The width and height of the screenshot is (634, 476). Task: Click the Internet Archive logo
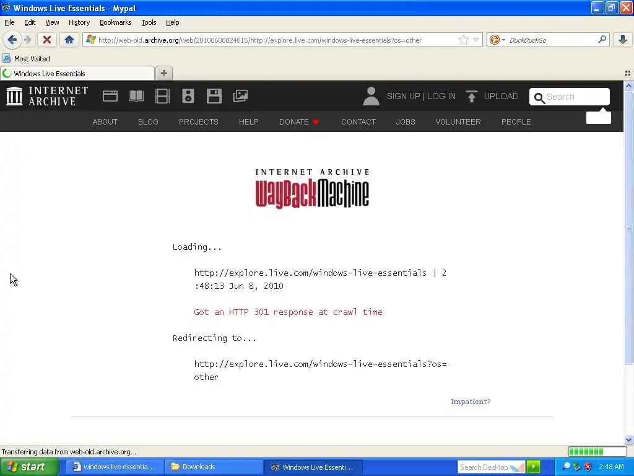(47, 96)
